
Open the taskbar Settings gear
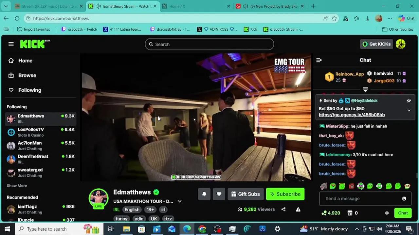(278, 229)
